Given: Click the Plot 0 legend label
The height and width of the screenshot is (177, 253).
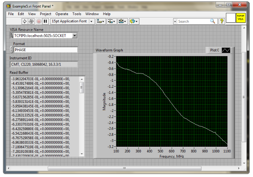Looking at the screenshot, I should [x=214, y=50].
